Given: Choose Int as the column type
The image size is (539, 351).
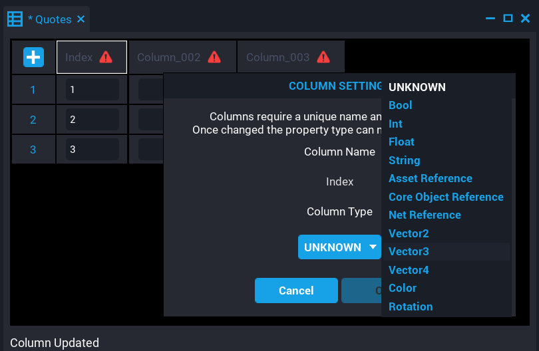Looking at the screenshot, I should (x=395, y=124).
